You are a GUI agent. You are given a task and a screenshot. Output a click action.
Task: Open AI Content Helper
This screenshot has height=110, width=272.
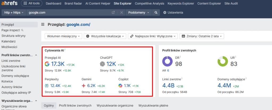pyautogui.click(x=98, y=3)
